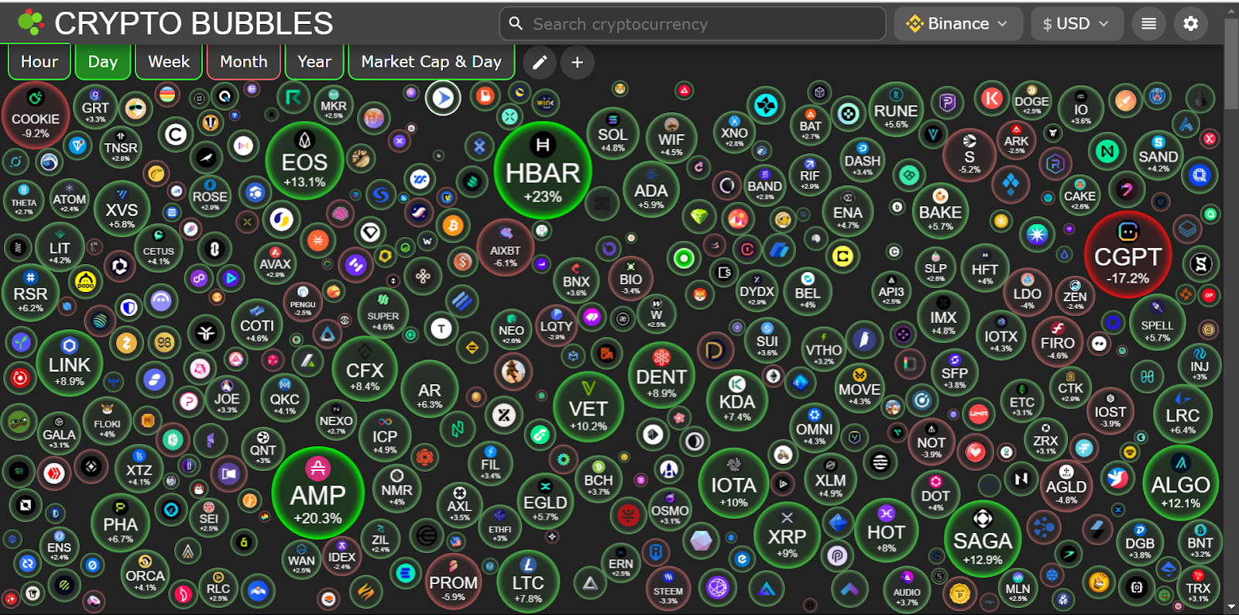Select the LTC +7.8% bubble
The width and height of the screenshot is (1239, 615).
[x=528, y=582]
